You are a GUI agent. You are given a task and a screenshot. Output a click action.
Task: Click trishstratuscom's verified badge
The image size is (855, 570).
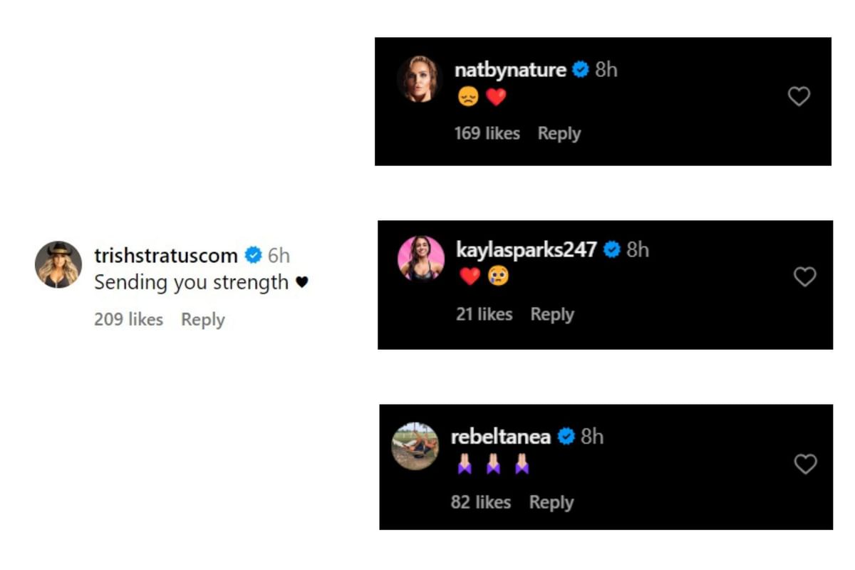pos(253,254)
